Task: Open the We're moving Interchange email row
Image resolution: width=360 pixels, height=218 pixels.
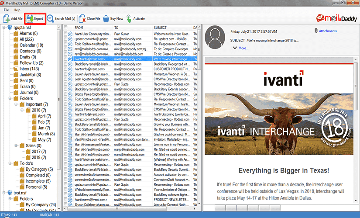Action: 130,59
